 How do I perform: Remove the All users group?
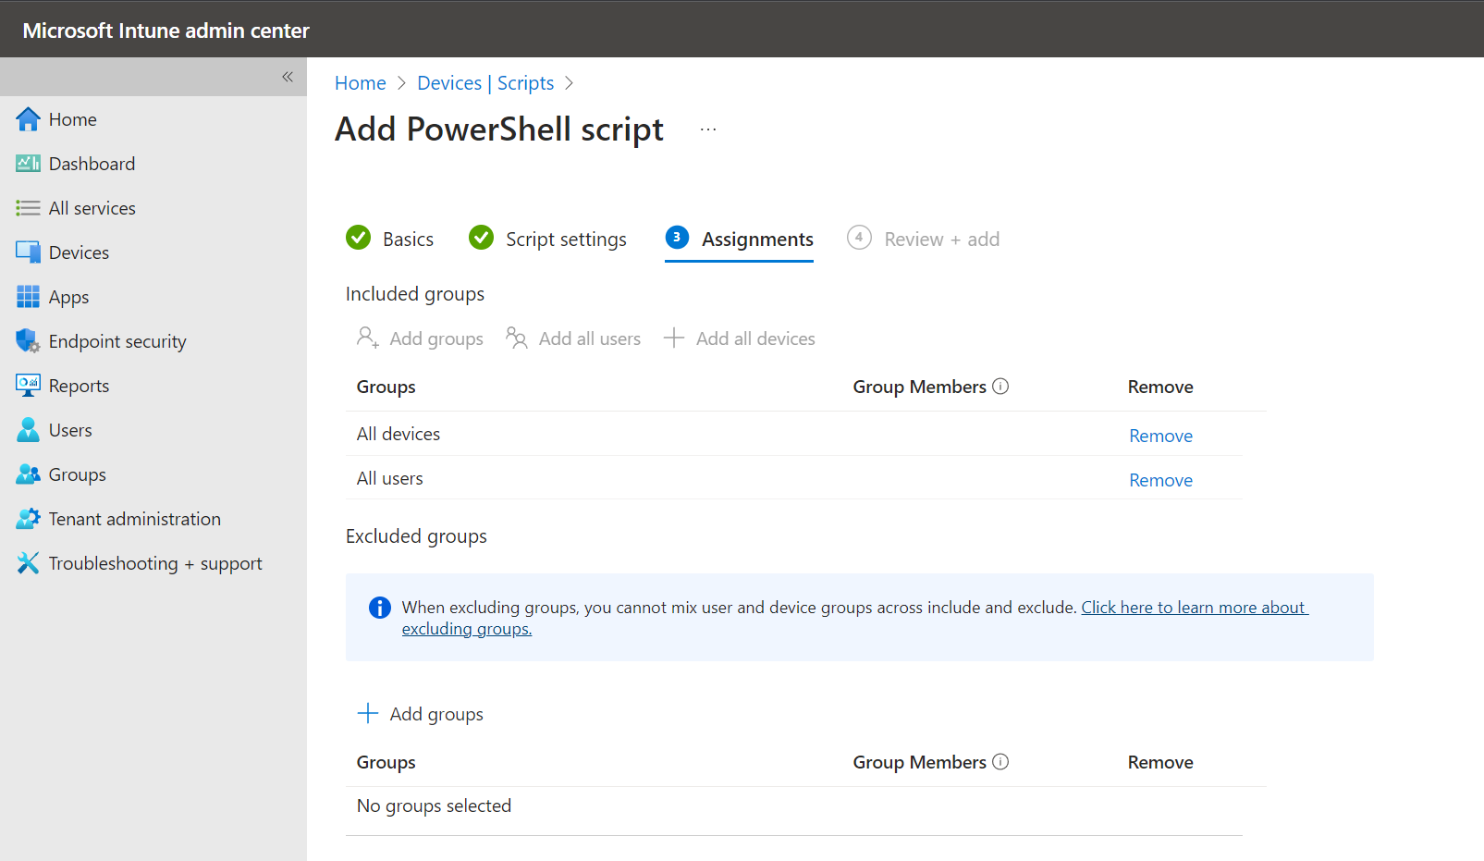tap(1160, 480)
